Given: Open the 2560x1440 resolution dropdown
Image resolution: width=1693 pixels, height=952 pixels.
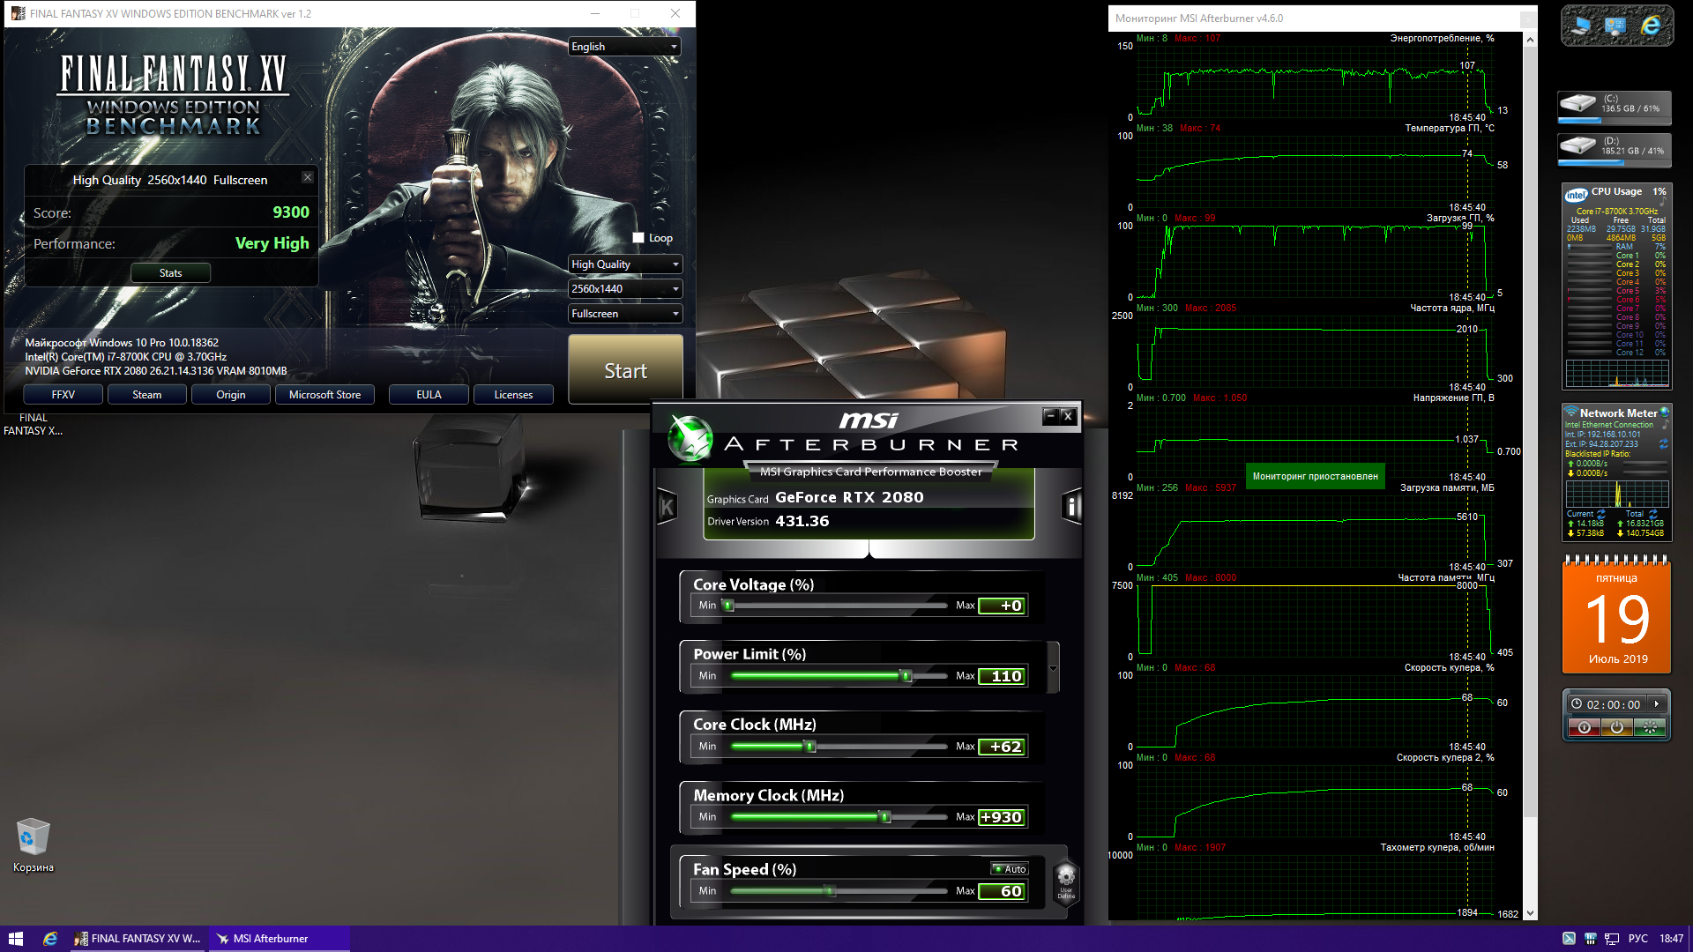Looking at the screenshot, I should 624,289.
